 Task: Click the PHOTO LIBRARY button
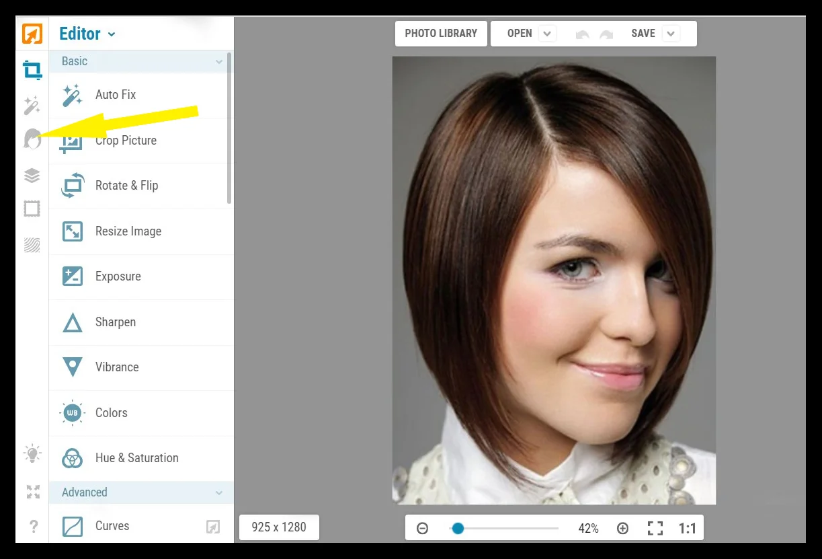(x=441, y=34)
